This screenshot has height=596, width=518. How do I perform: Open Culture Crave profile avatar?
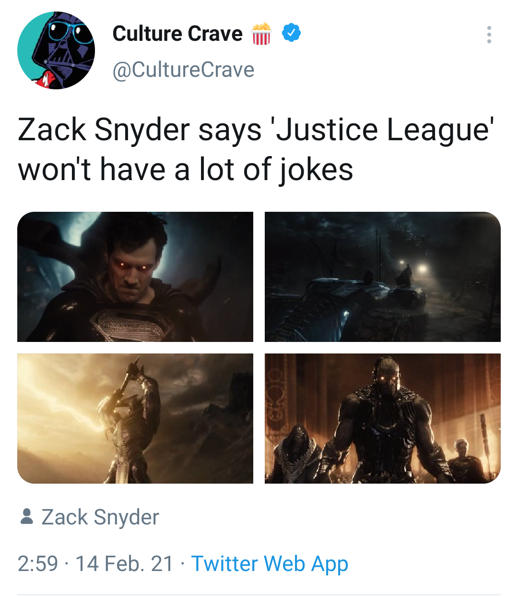(56, 50)
